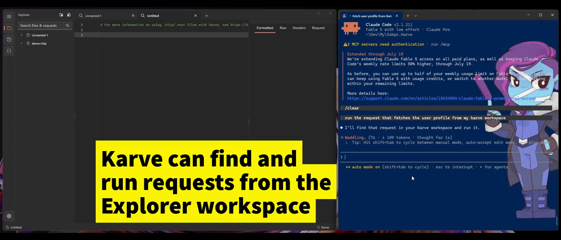The height and width of the screenshot is (240, 561).
Task: Click the open folder icon in Explorer header
Action: click(61, 15)
